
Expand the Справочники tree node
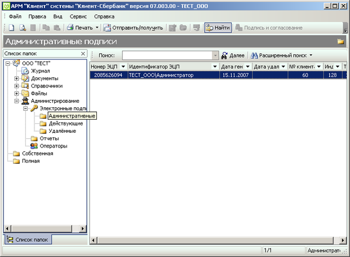[16, 86]
